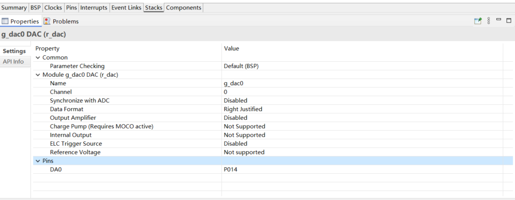Open the Event Links tab
This screenshot has width=515, height=200.
(x=126, y=7)
